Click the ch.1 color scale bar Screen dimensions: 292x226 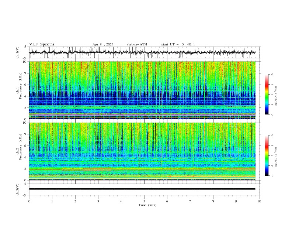tap(267, 94)
